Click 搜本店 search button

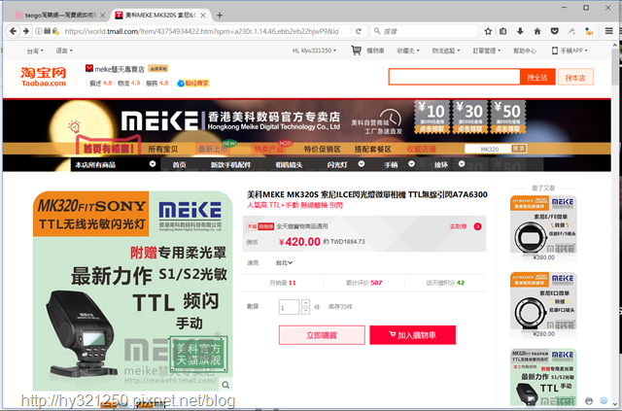(575, 77)
